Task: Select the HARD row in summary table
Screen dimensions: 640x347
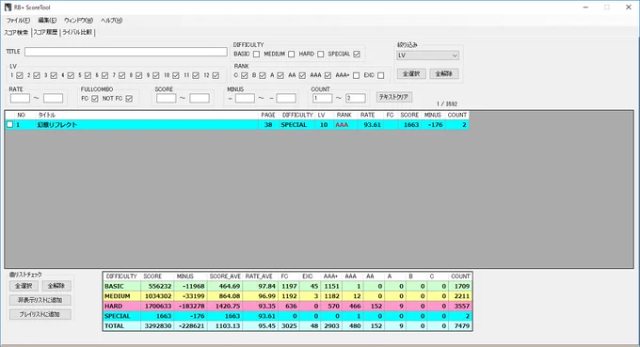Action: click(287, 307)
